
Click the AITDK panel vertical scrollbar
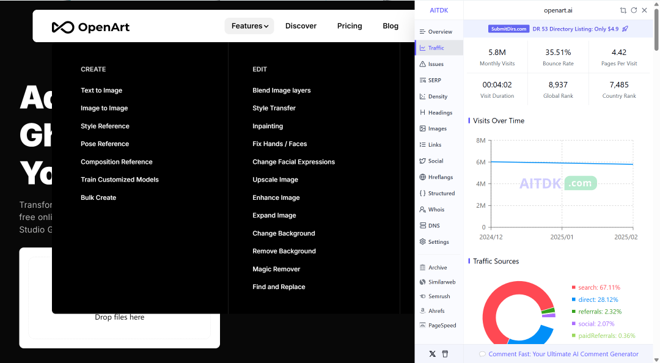tap(656, 29)
